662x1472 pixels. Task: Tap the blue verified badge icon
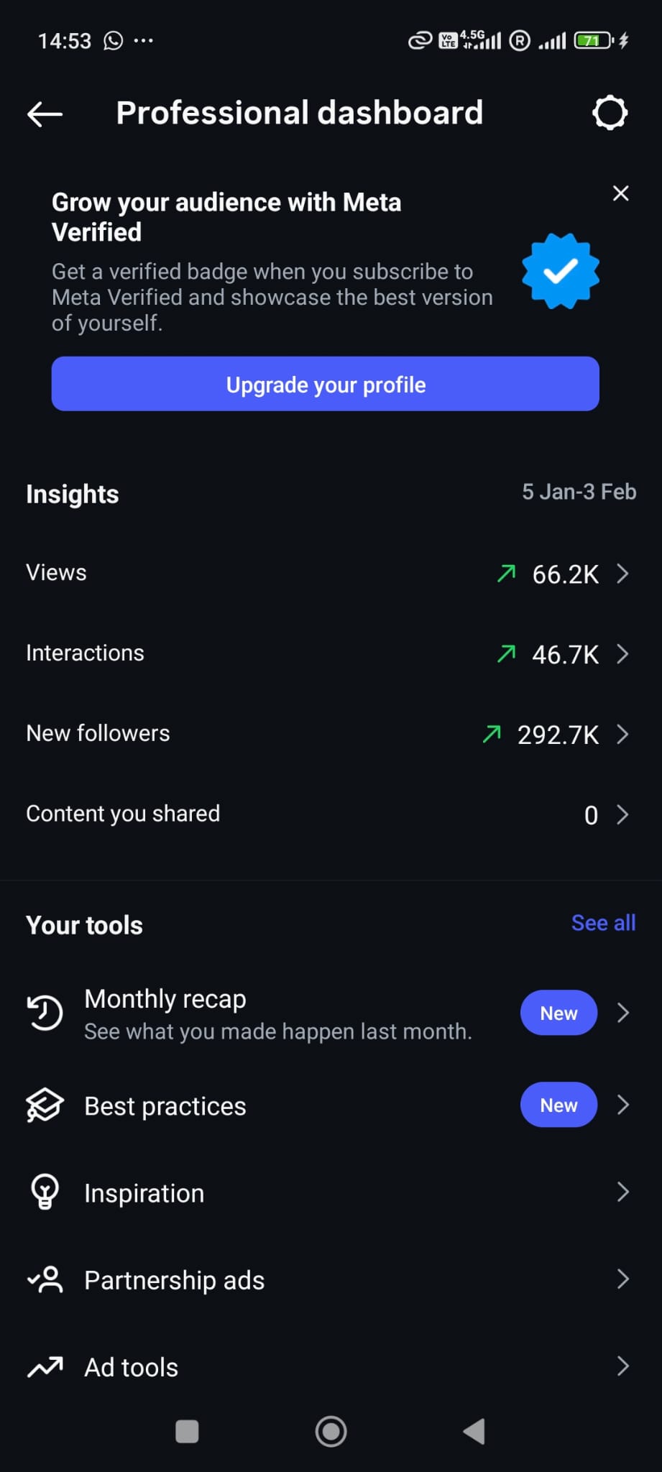[x=561, y=271]
